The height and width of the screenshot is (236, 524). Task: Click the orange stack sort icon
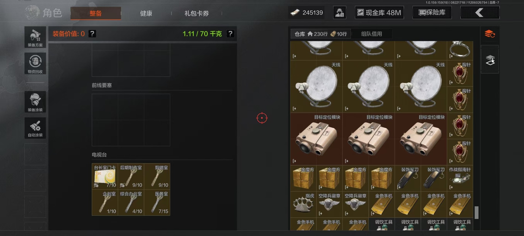click(490, 34)
